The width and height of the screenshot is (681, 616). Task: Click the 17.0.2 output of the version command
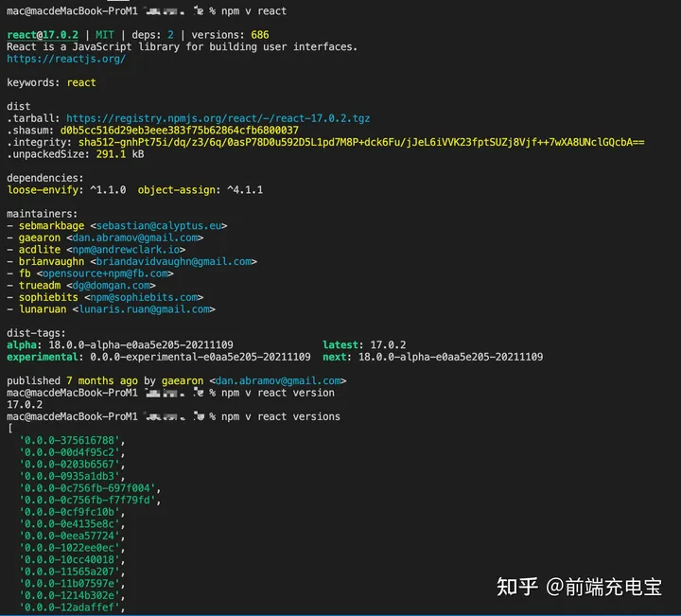click(x=25, y=405)
